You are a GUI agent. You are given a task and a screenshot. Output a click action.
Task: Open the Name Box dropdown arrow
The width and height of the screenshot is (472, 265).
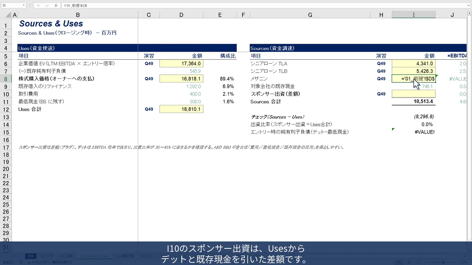[24, 6]
